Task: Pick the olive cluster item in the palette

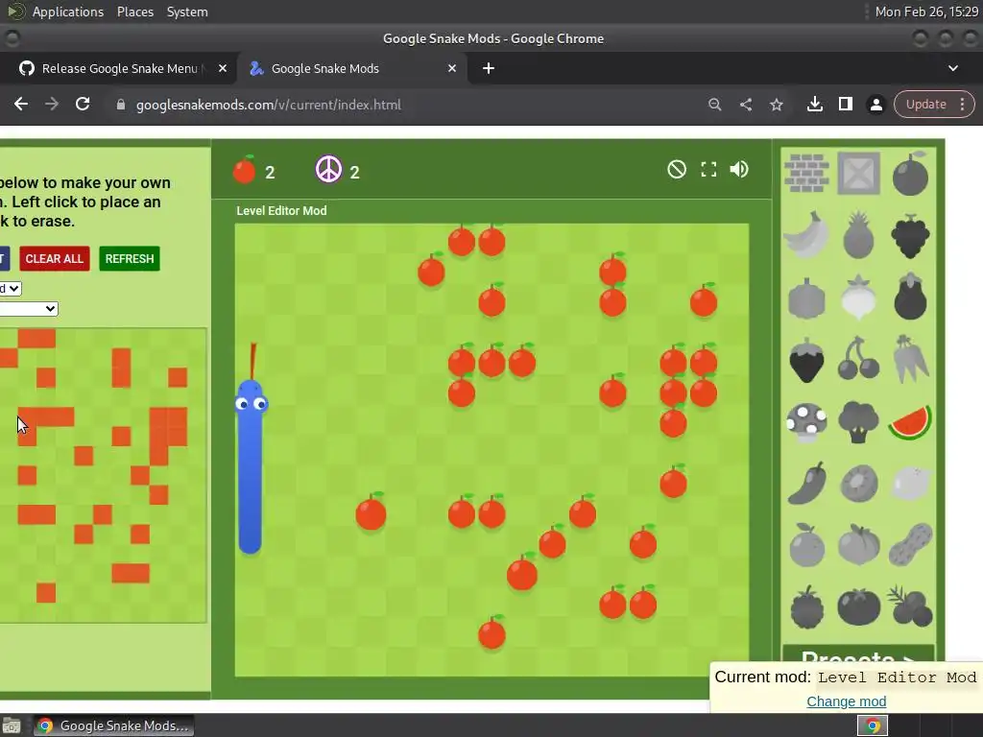Action: click(x=910, y=606)
